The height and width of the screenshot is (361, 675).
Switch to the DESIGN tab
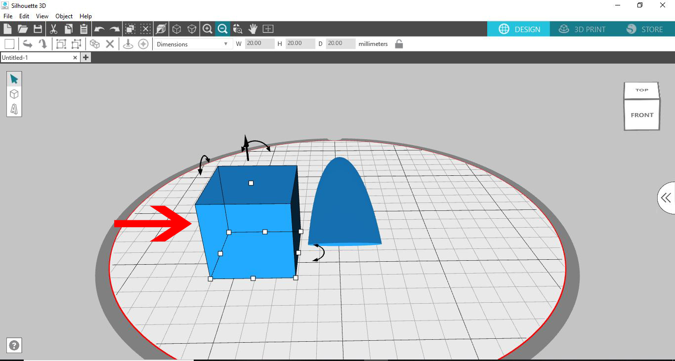(x=519, y=29)
